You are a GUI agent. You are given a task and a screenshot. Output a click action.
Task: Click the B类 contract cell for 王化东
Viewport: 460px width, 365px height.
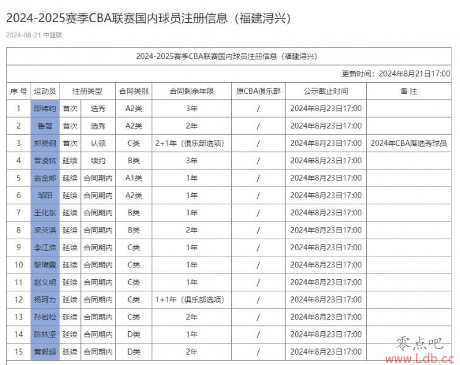point(134,213)
